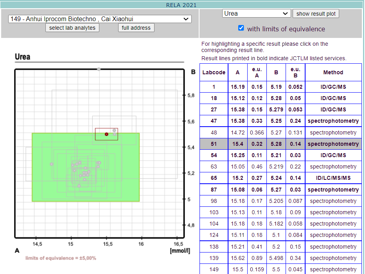This screenshot has height=274, width=365.
Task: Select the highlighted labcode 51 result row
Action: pyautogui.click(x=280, y=144)
